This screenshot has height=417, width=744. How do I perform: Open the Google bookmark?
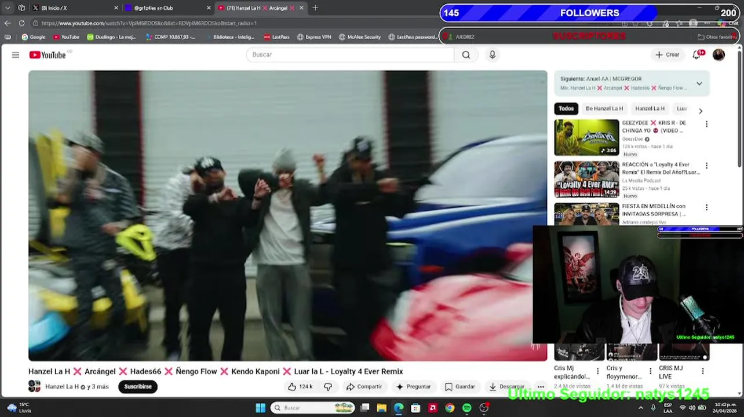(34, 37)
